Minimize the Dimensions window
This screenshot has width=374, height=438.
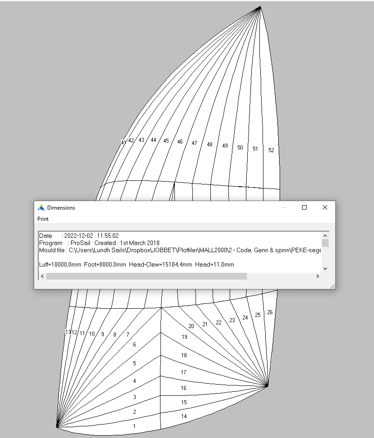pos(284,207)
